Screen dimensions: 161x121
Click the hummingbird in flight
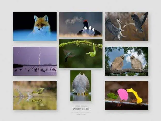pyautogui.click(x=68, y=55)
